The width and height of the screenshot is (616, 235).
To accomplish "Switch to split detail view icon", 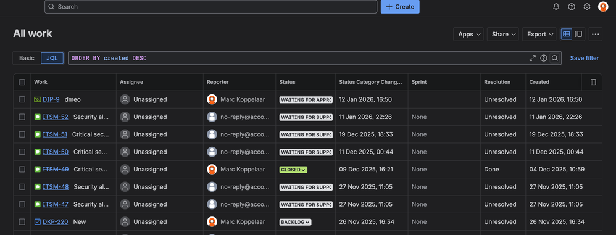I will coord(578,34).
